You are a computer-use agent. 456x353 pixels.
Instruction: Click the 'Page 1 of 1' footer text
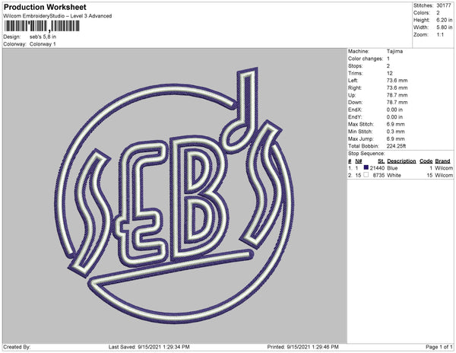(x=439, y=347)
